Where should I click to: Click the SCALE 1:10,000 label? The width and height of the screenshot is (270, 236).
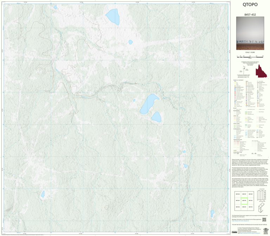[x=250, y=52]
